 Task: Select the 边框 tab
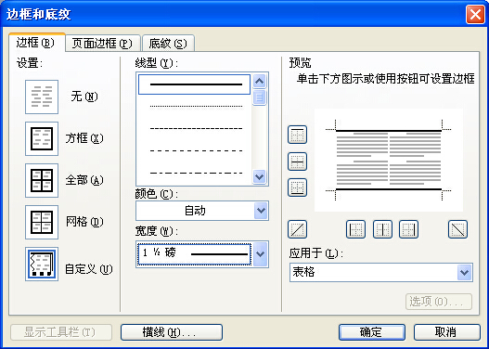[x=37, y=43]
